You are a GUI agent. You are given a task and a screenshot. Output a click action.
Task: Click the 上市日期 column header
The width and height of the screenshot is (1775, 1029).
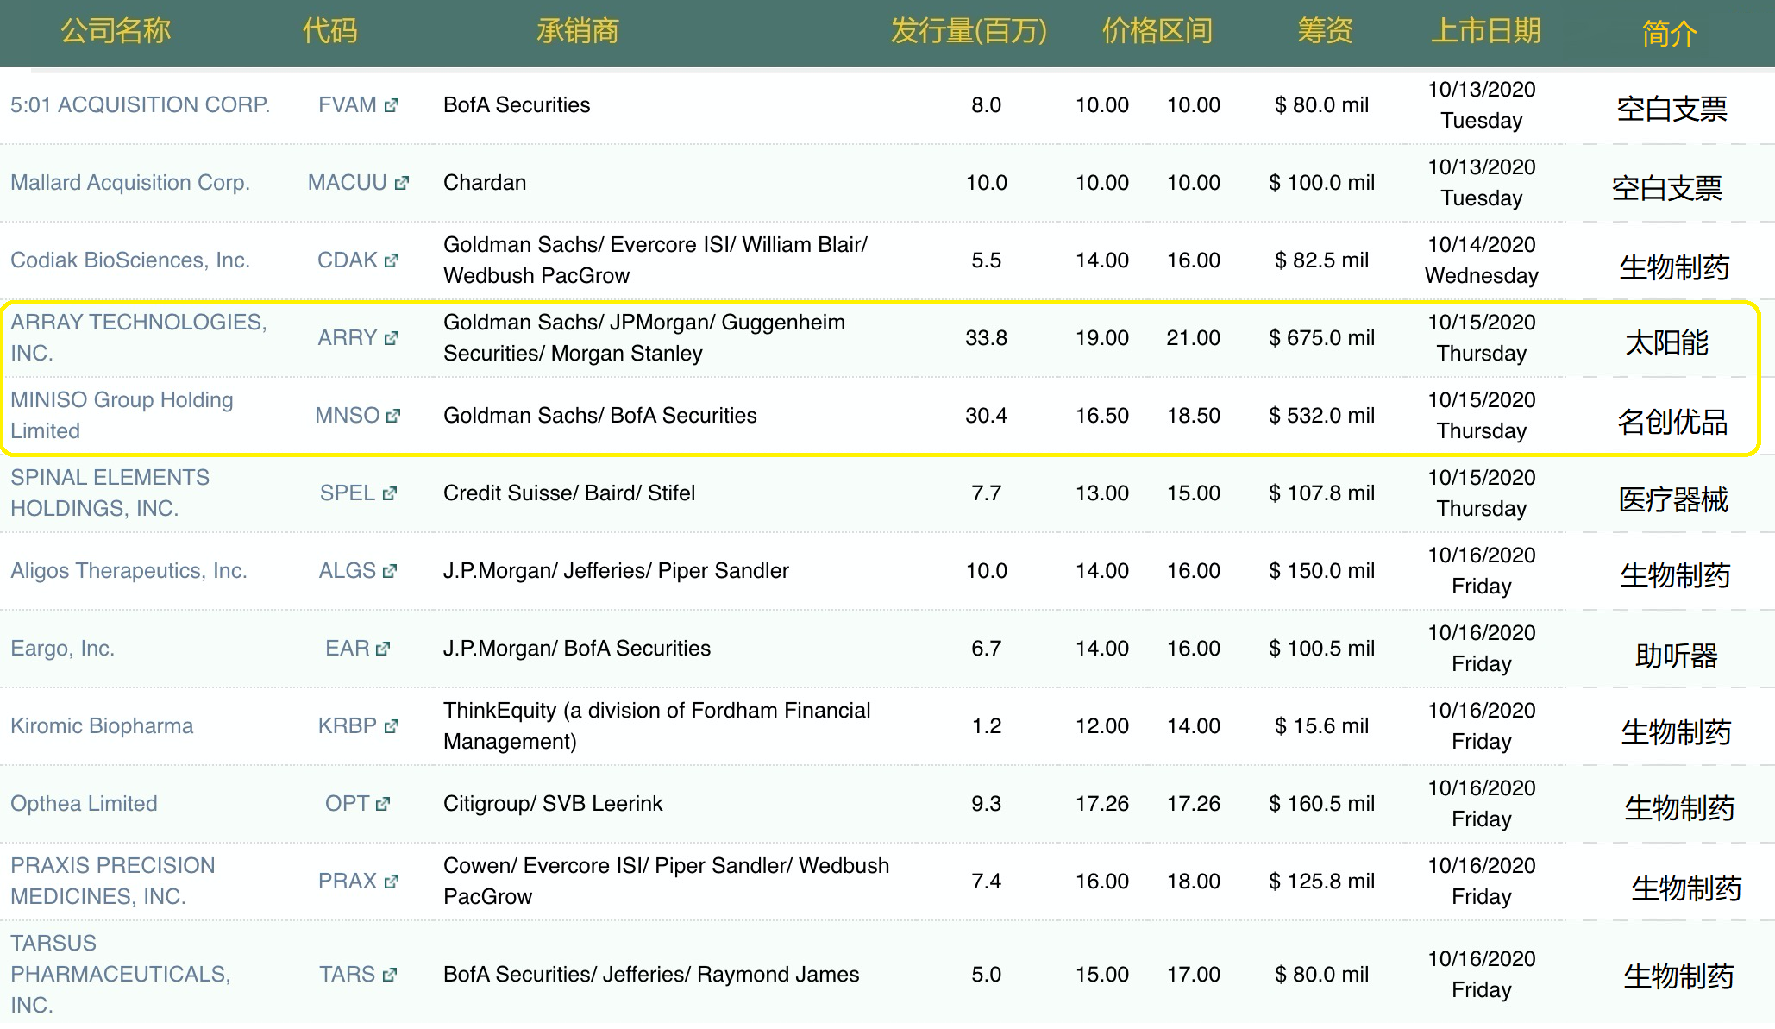point(1485,31)
